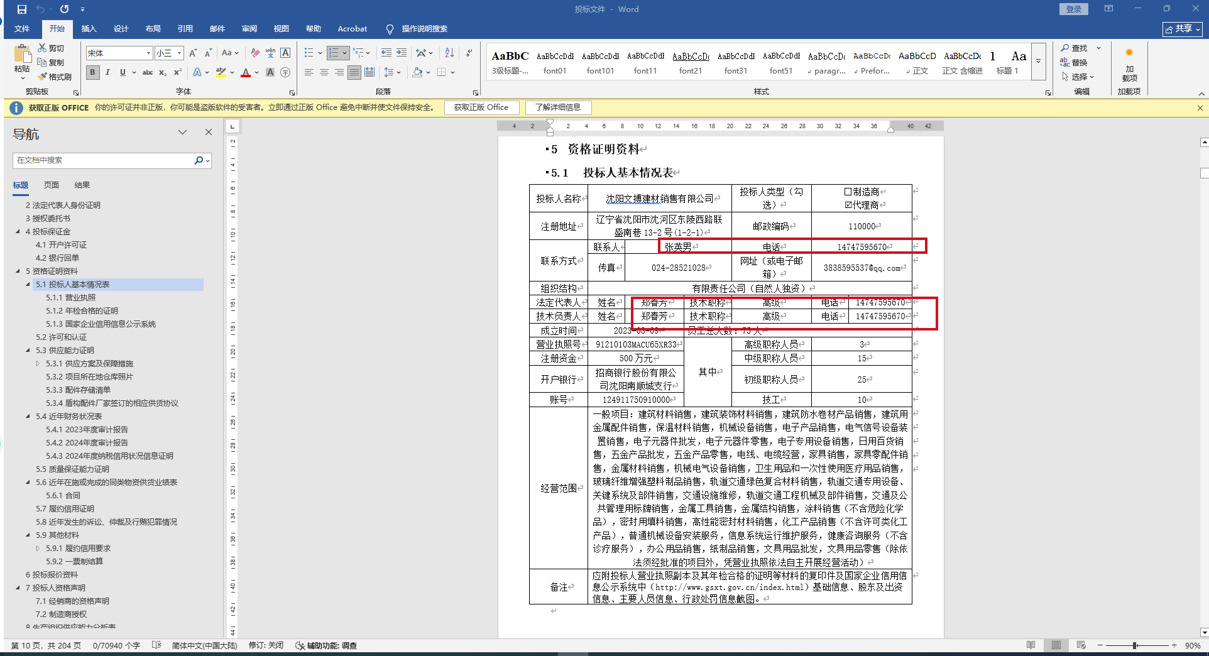Open the font name dropdown (宋体)
The width and height of the screenshot is (1209, 656).
pyautogui.click(x=148, y=53)
